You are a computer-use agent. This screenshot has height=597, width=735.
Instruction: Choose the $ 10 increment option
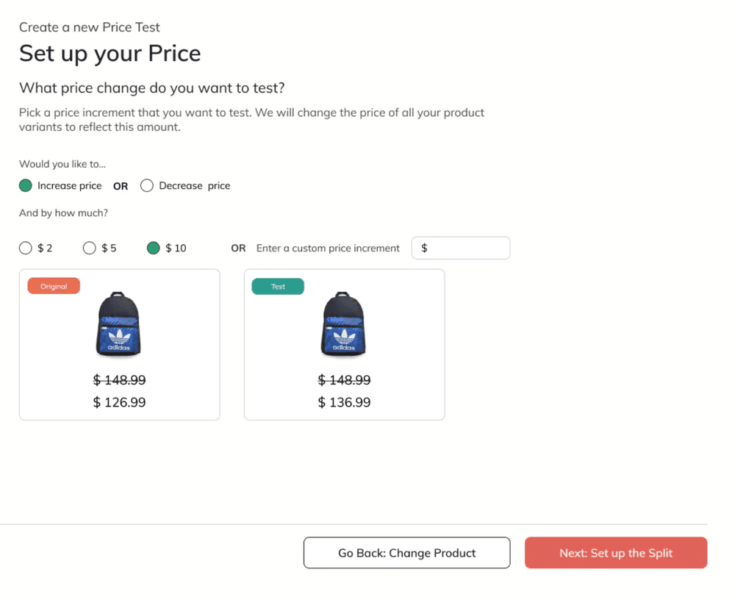[x=154, y=248]
